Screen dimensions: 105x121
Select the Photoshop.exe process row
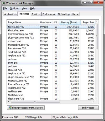(51, 30)
